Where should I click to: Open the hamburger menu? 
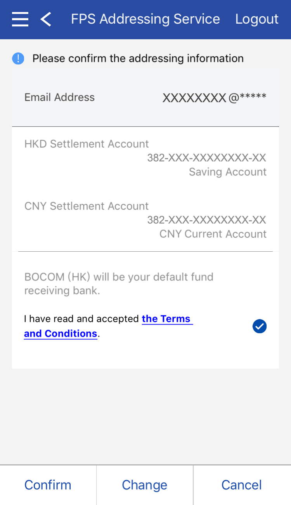click(20, 19)
